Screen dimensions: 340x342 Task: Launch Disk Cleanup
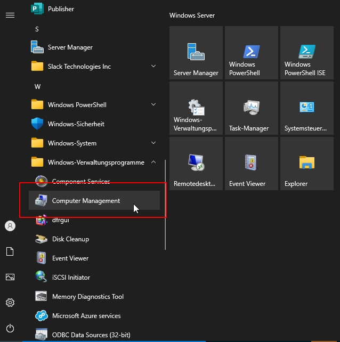tap(94, 239)
